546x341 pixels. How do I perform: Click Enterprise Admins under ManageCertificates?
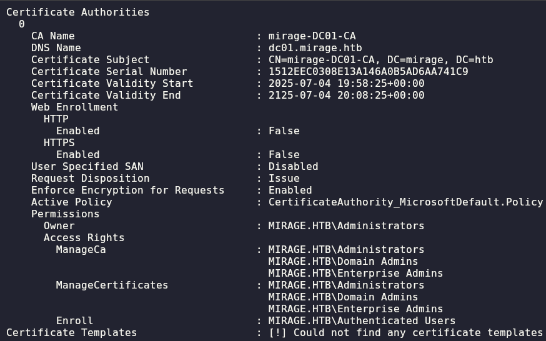click(355, 309)
